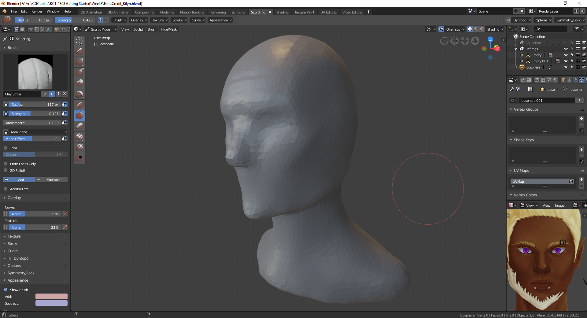Select the 3D Cursor tool

tap(79, 41)
